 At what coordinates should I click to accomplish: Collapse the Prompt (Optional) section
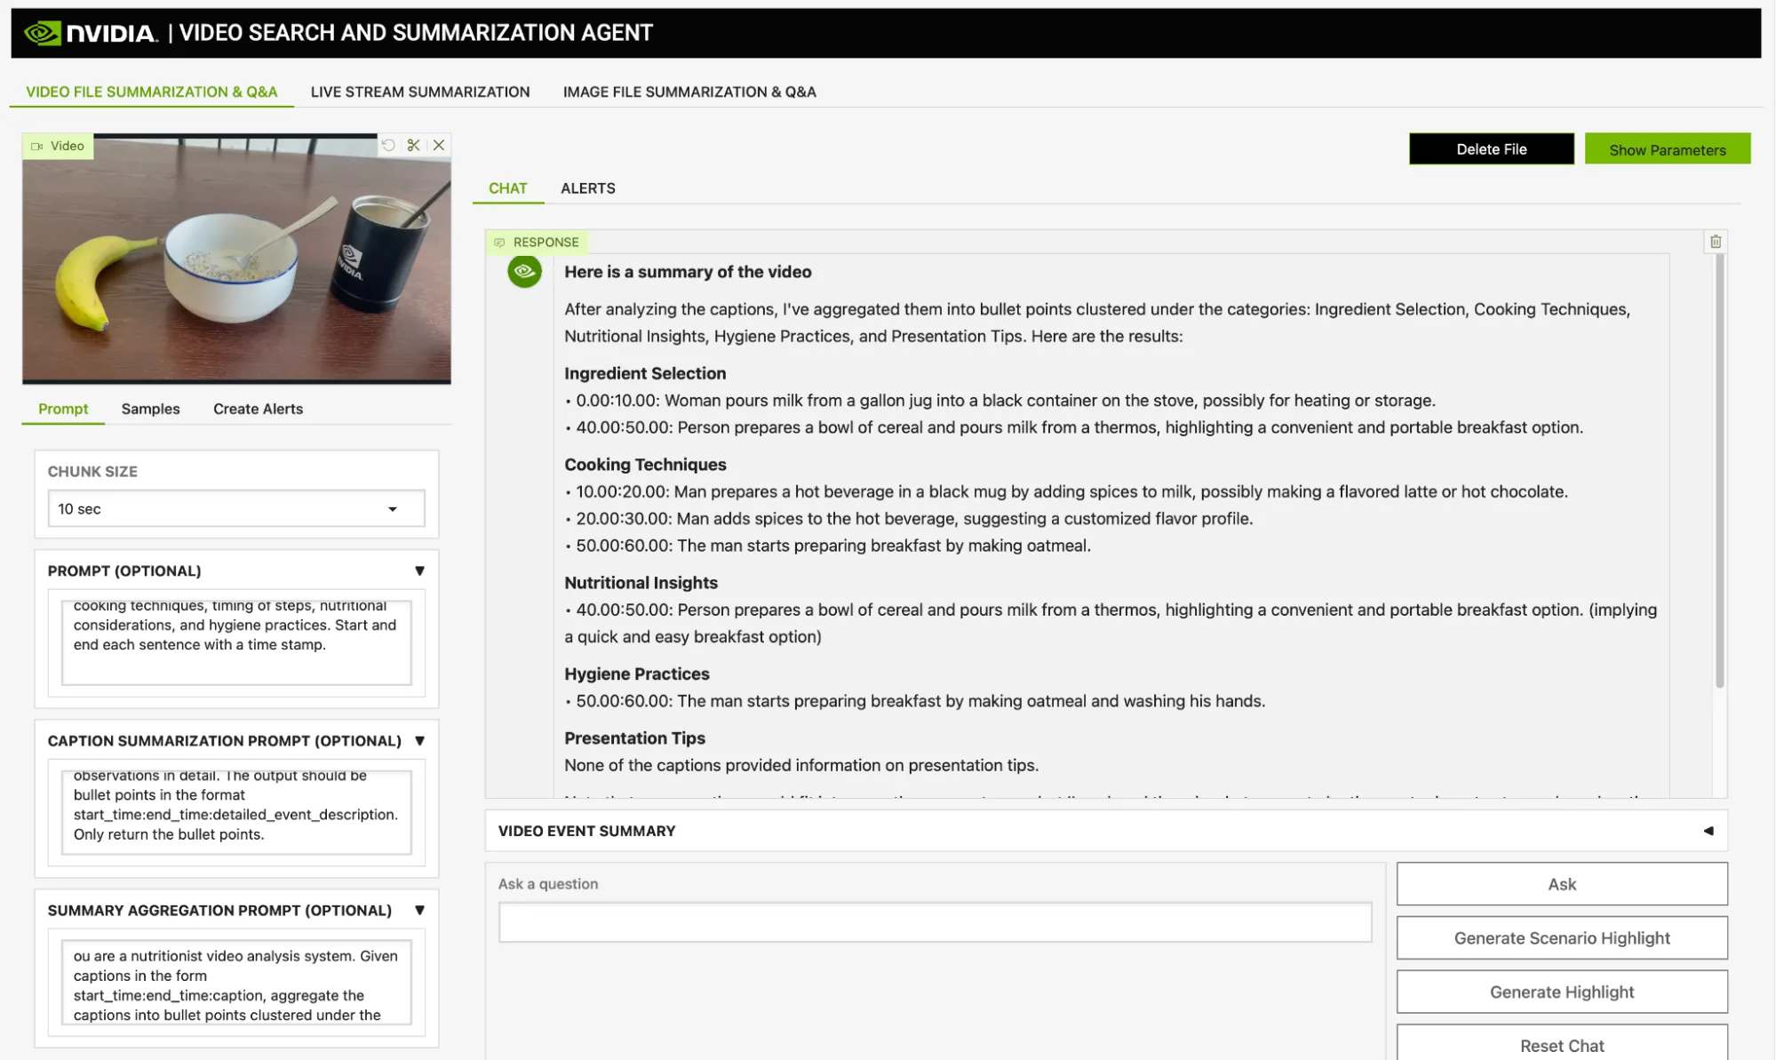419,570
